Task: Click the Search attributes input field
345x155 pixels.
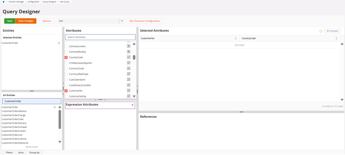Action: [x=100, y=37]
